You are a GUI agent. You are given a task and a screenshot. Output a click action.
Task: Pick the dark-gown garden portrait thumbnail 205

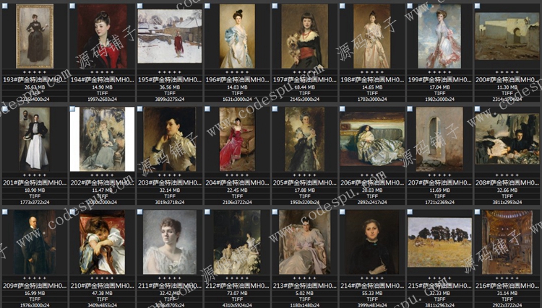click(x=304, y=139)
